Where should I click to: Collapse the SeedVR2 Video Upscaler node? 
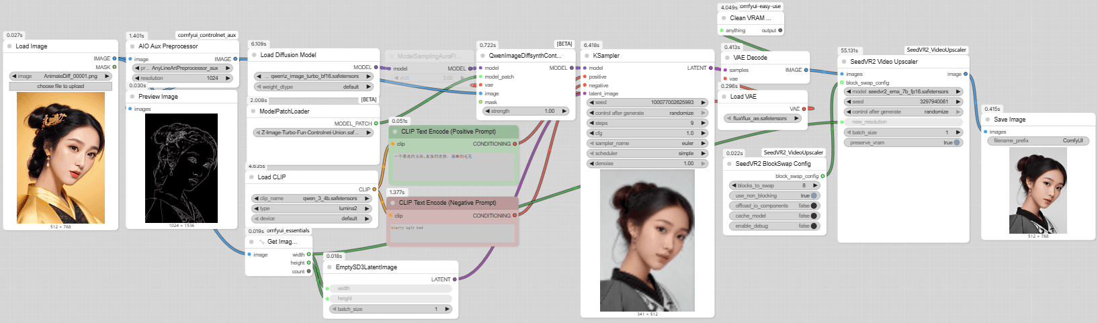click(x=844, y=62)
